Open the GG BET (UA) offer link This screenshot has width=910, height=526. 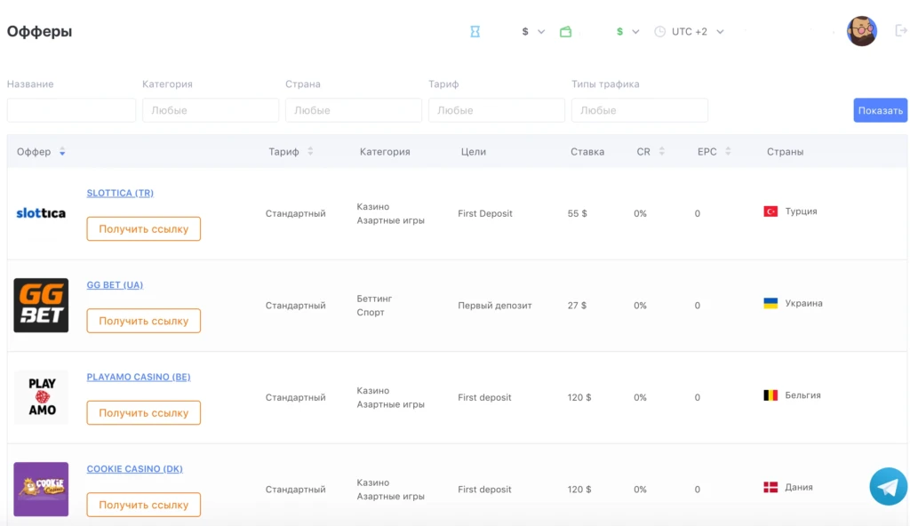tap(115, 284)
